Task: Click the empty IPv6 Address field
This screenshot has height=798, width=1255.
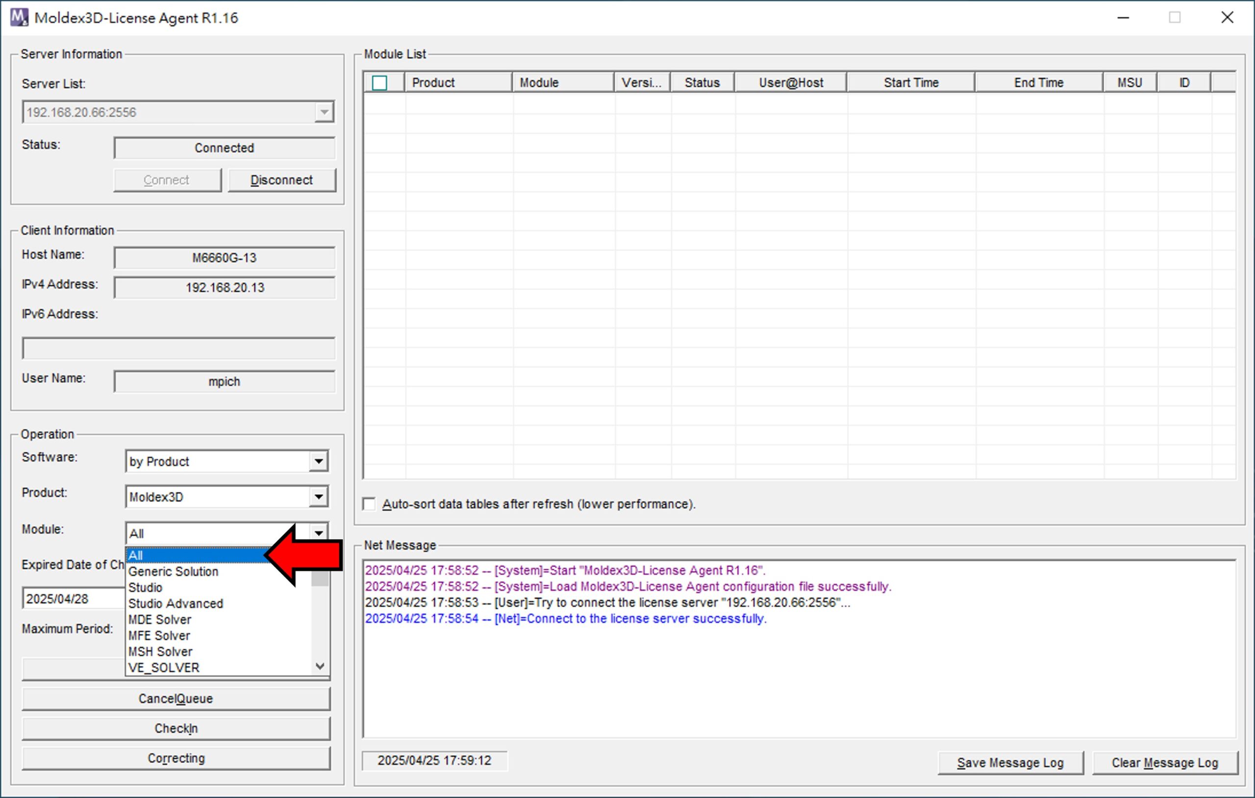Action: pyautogui.click(x=179, y=348)
